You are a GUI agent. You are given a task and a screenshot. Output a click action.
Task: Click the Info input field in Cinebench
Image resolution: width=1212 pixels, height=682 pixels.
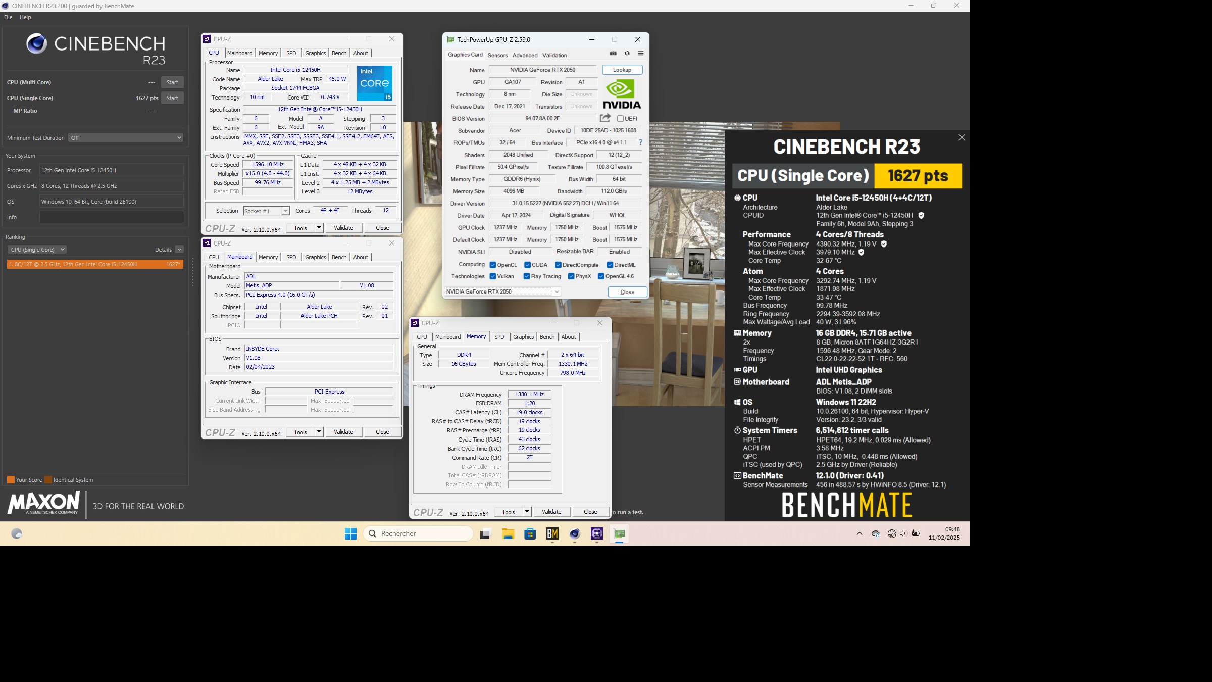pyautogui.click(x=112, y=217)
